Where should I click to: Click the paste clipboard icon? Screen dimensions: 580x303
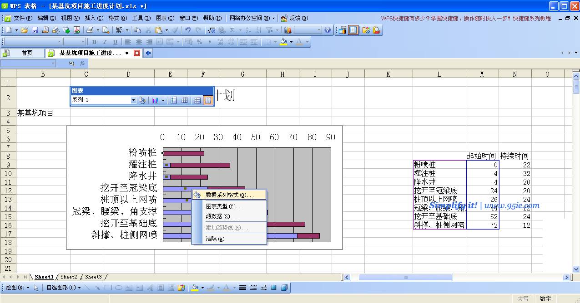pos(158,30)
